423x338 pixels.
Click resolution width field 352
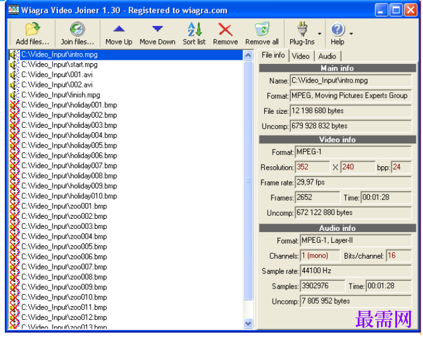[313, 167]
